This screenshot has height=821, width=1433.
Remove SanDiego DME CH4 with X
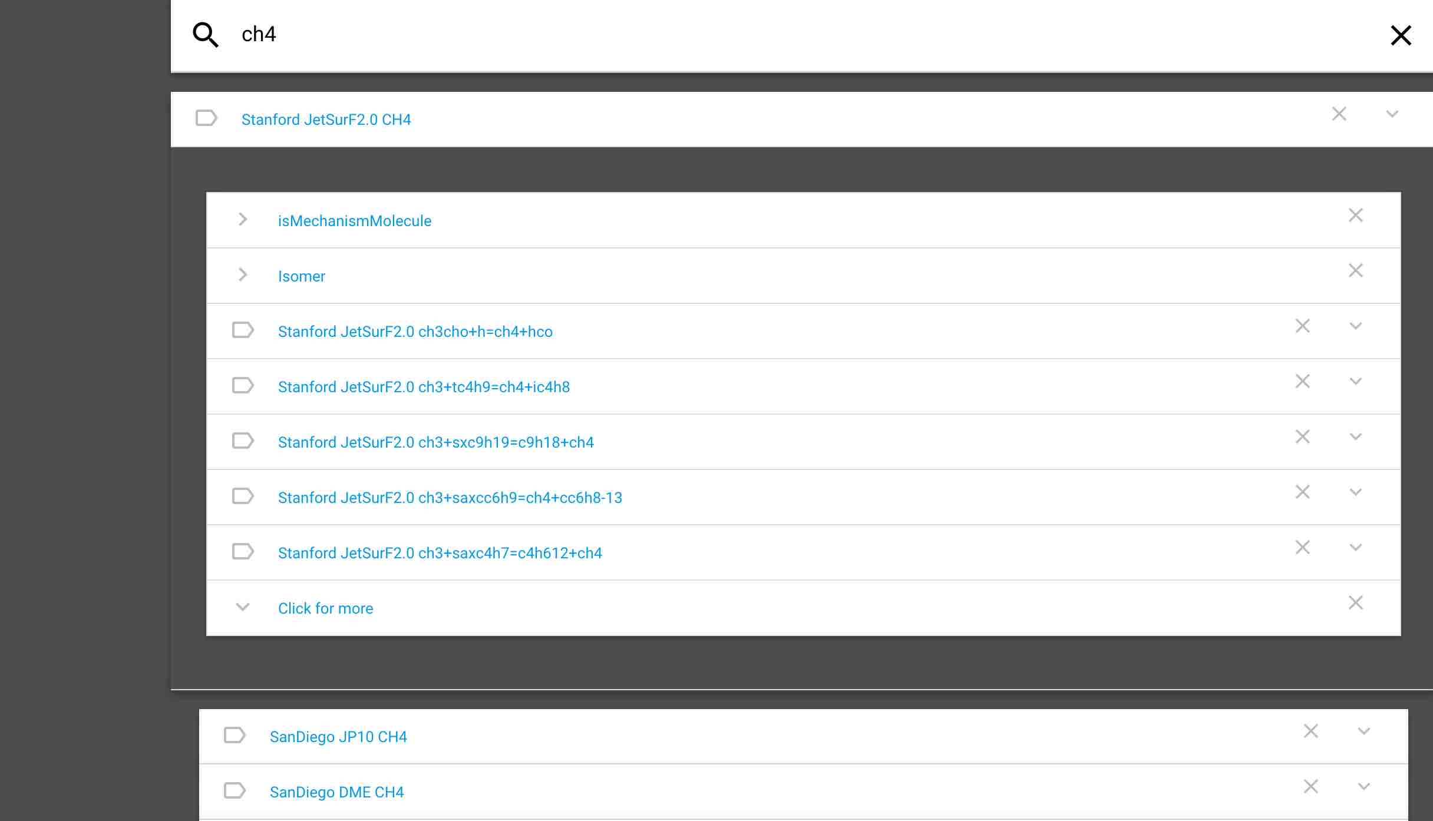pos(1311,787)
